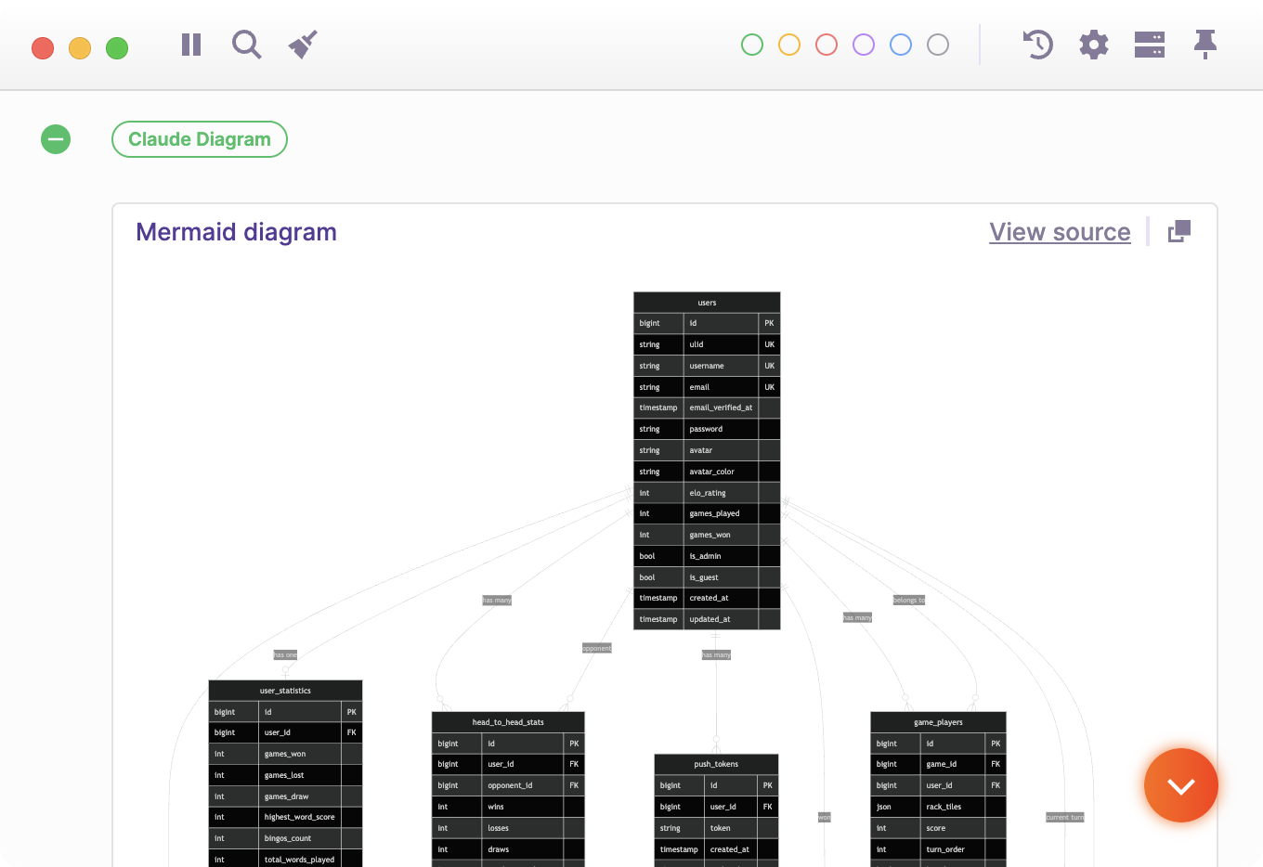The image size is (1263, 867).
Task: Open the search tool
Action: [246, 45]
